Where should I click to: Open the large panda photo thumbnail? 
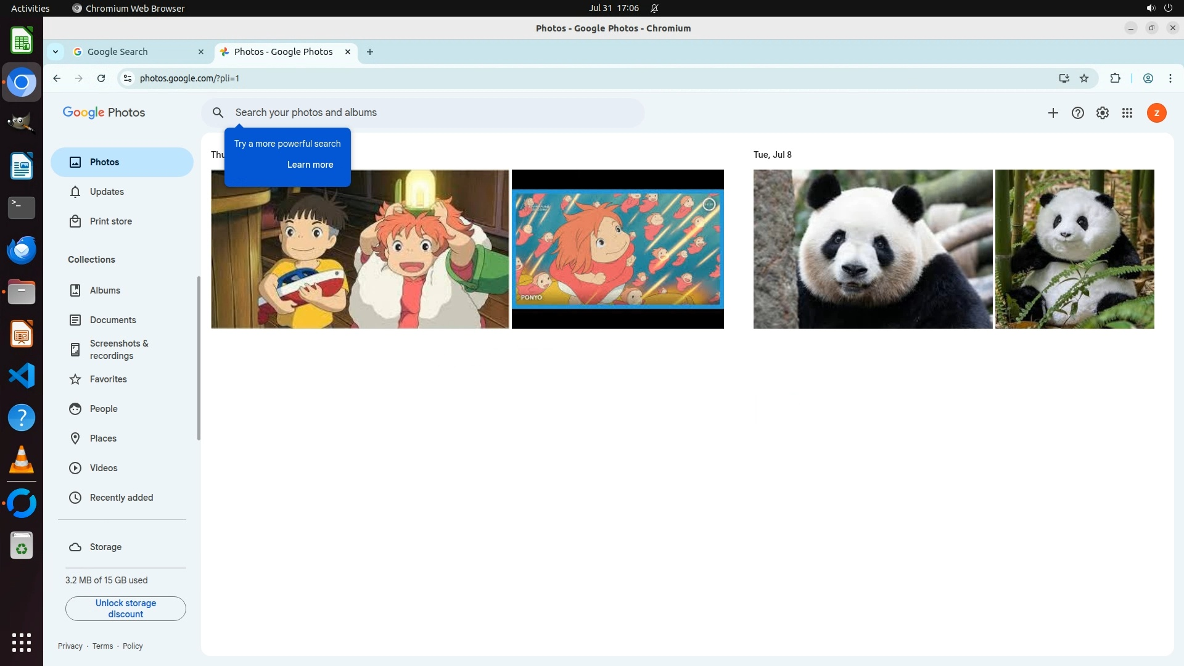pyautogui.click(x=873, y=249)
